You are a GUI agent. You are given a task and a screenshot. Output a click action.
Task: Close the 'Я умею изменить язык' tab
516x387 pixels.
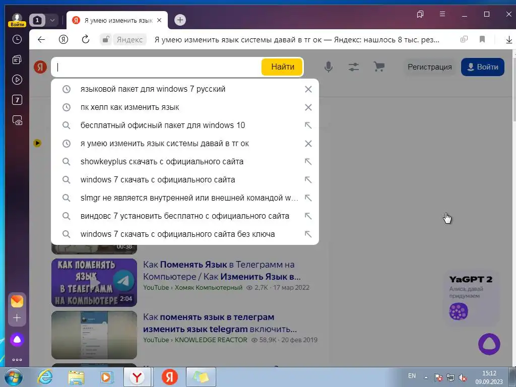click(159, 20)
